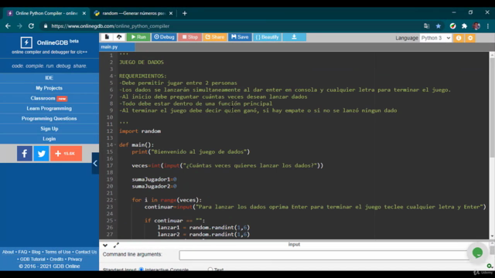
Task: Select the main.py file tab
Action: tap(117, 47)
